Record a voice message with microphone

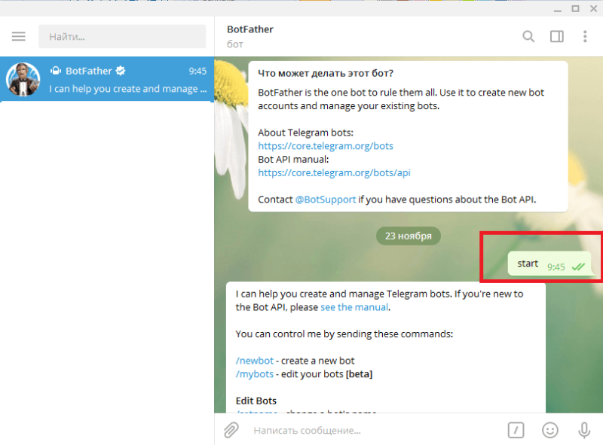(x=584, y=430)
